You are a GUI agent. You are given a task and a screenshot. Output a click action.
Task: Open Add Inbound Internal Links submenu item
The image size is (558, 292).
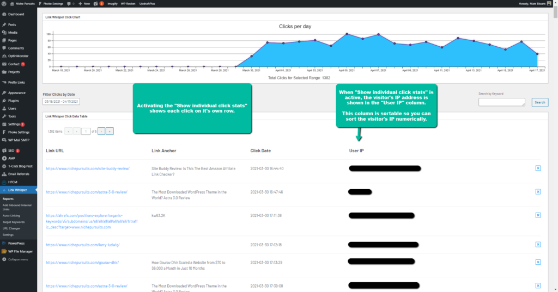[17, 207]
